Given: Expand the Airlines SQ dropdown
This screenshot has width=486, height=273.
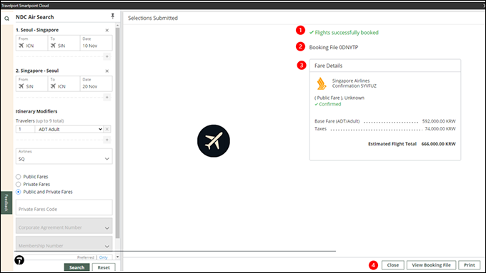Looking at the screenshot, I should [x=64, y=156].
